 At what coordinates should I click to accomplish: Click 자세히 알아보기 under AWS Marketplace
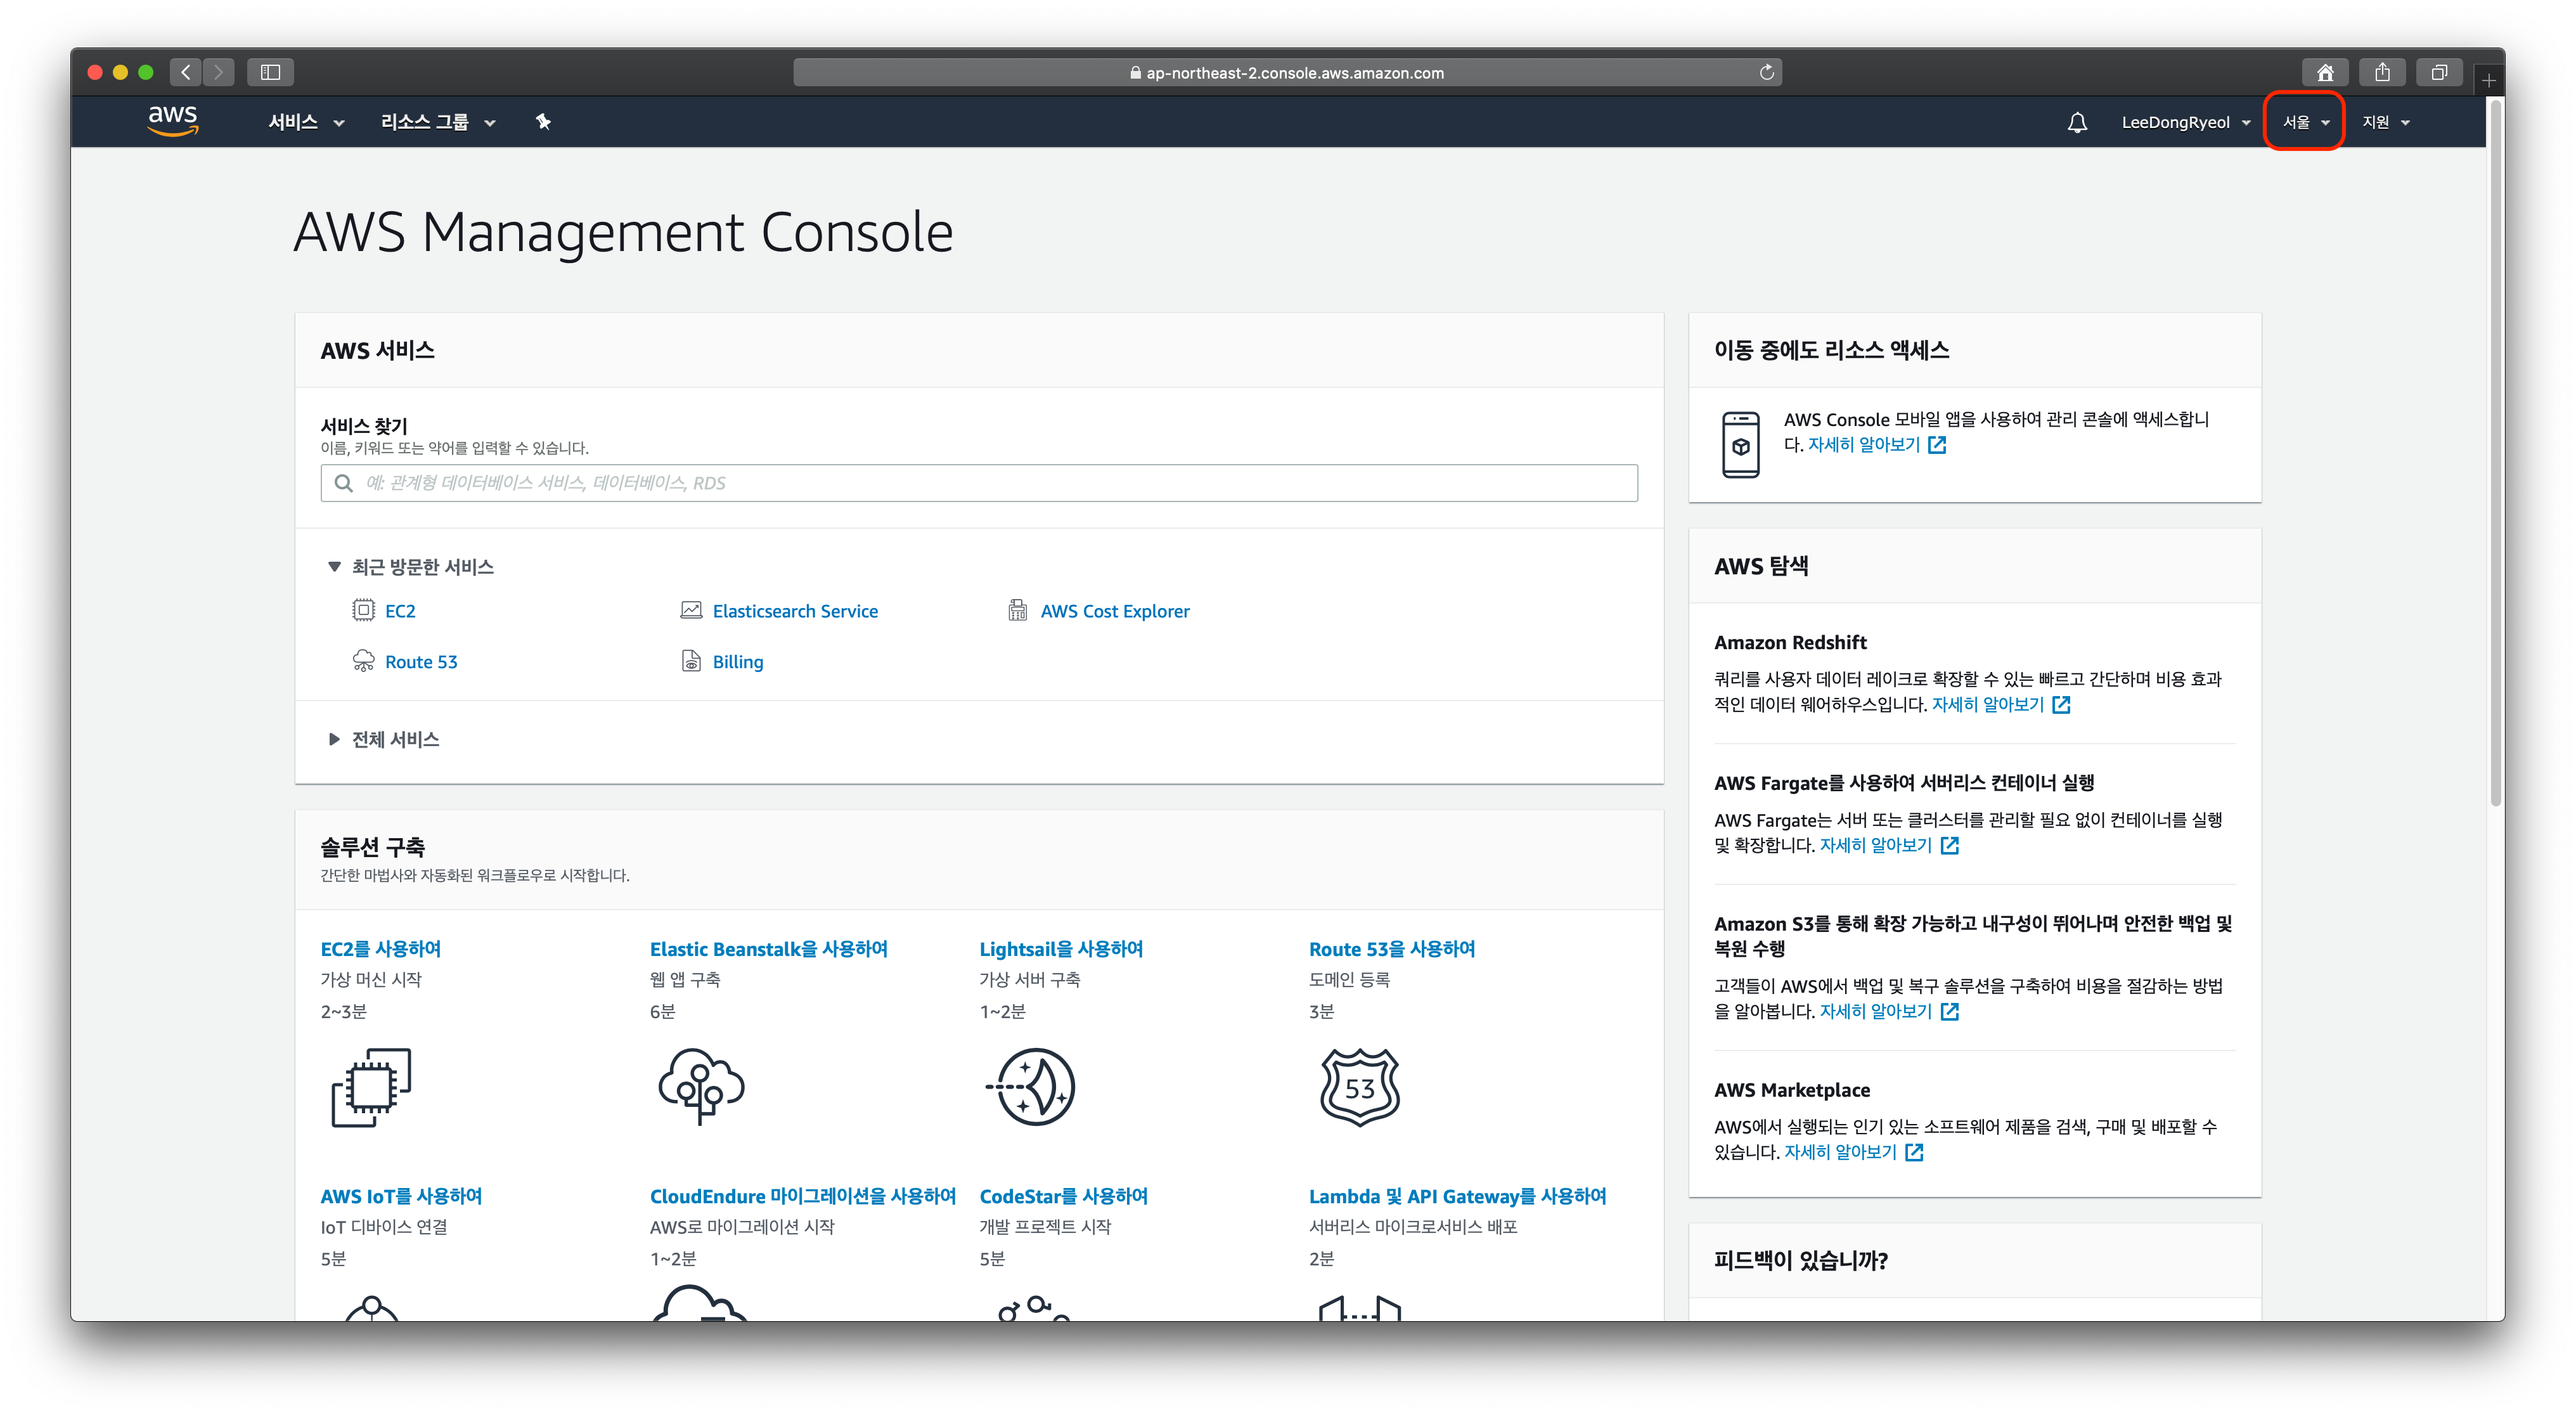click(1841, 1152)
